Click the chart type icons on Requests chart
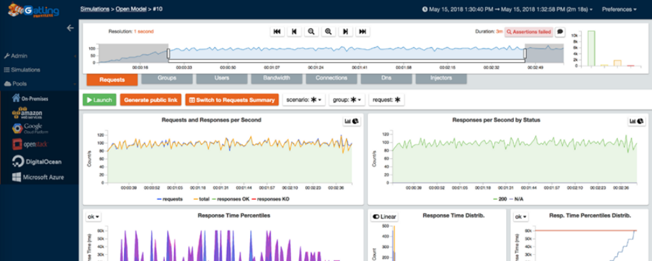 pyautogui.click(x=352, y=121)
